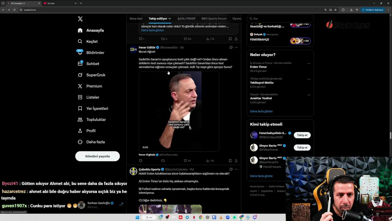Open Fener Editör profile name
392x221 pixels.
click(147, 48)
